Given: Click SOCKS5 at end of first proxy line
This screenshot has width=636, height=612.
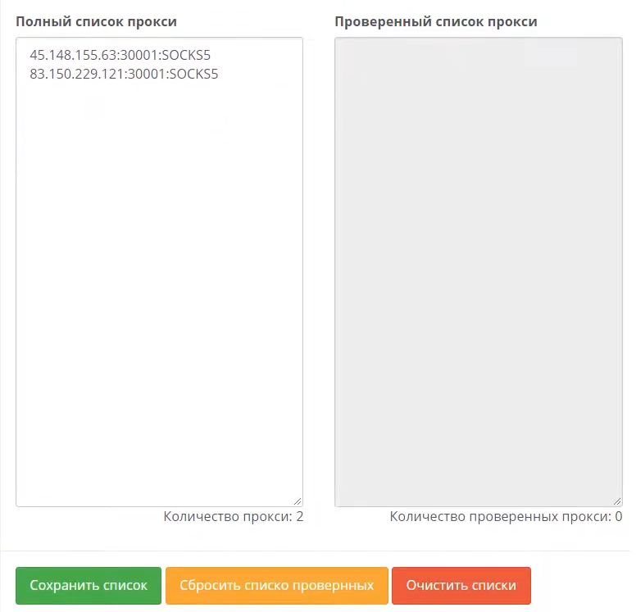Looking at the screenshot, I should pos(186,55).
